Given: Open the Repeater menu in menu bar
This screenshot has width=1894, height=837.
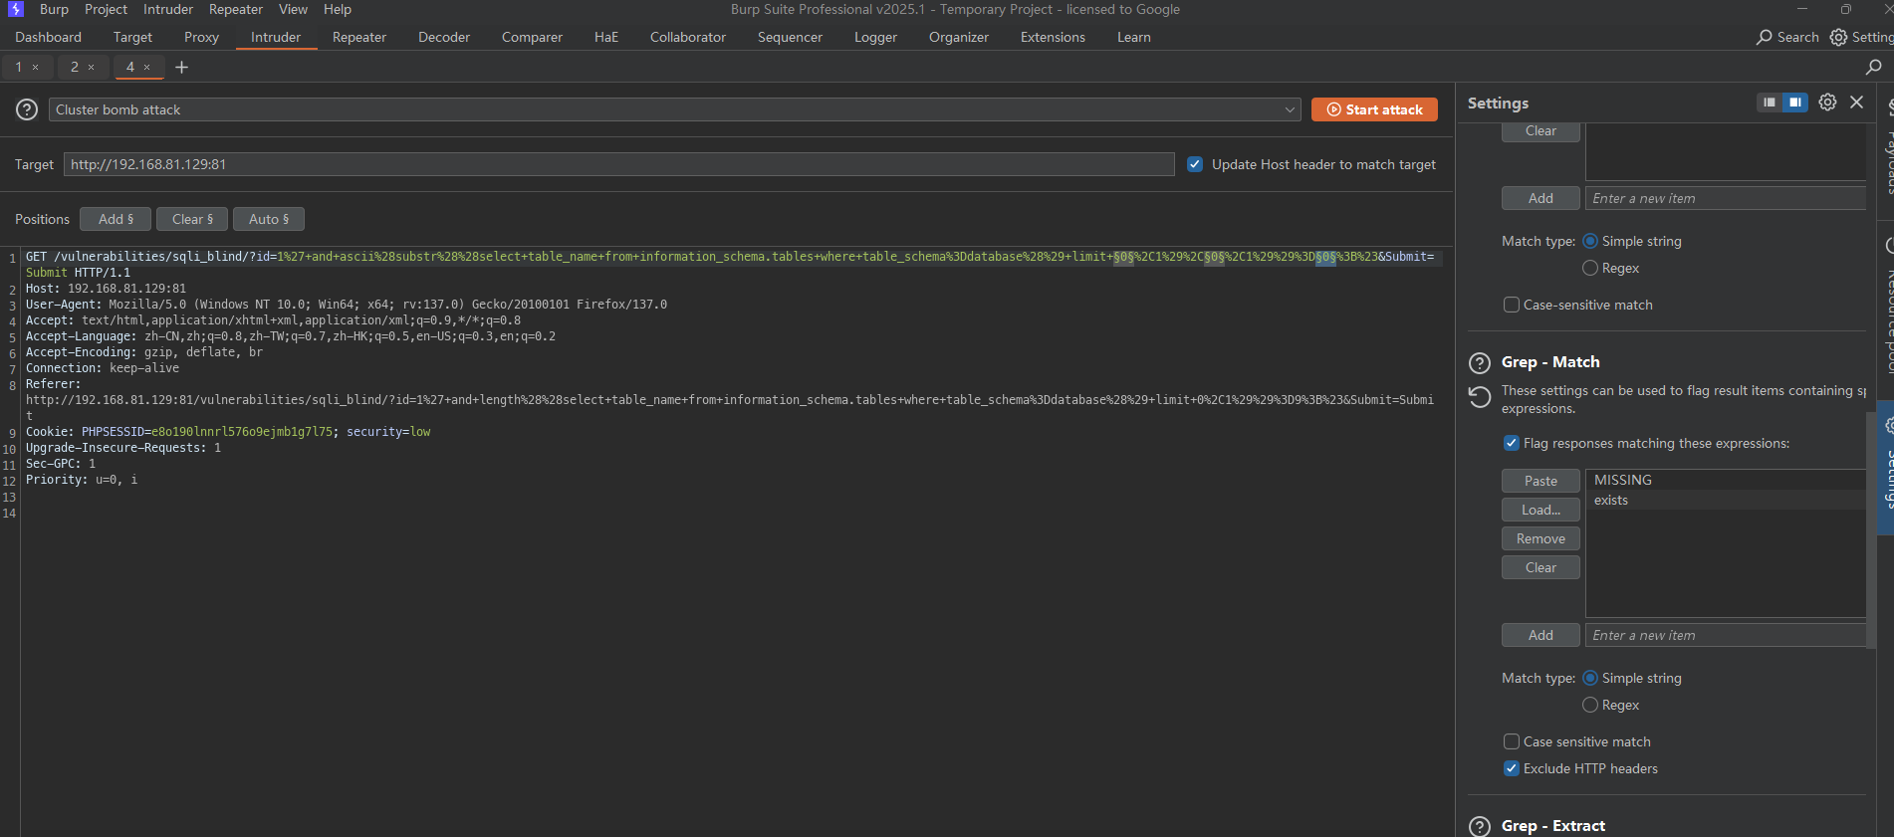Looking at the screenshot, I should pos(236,9).
